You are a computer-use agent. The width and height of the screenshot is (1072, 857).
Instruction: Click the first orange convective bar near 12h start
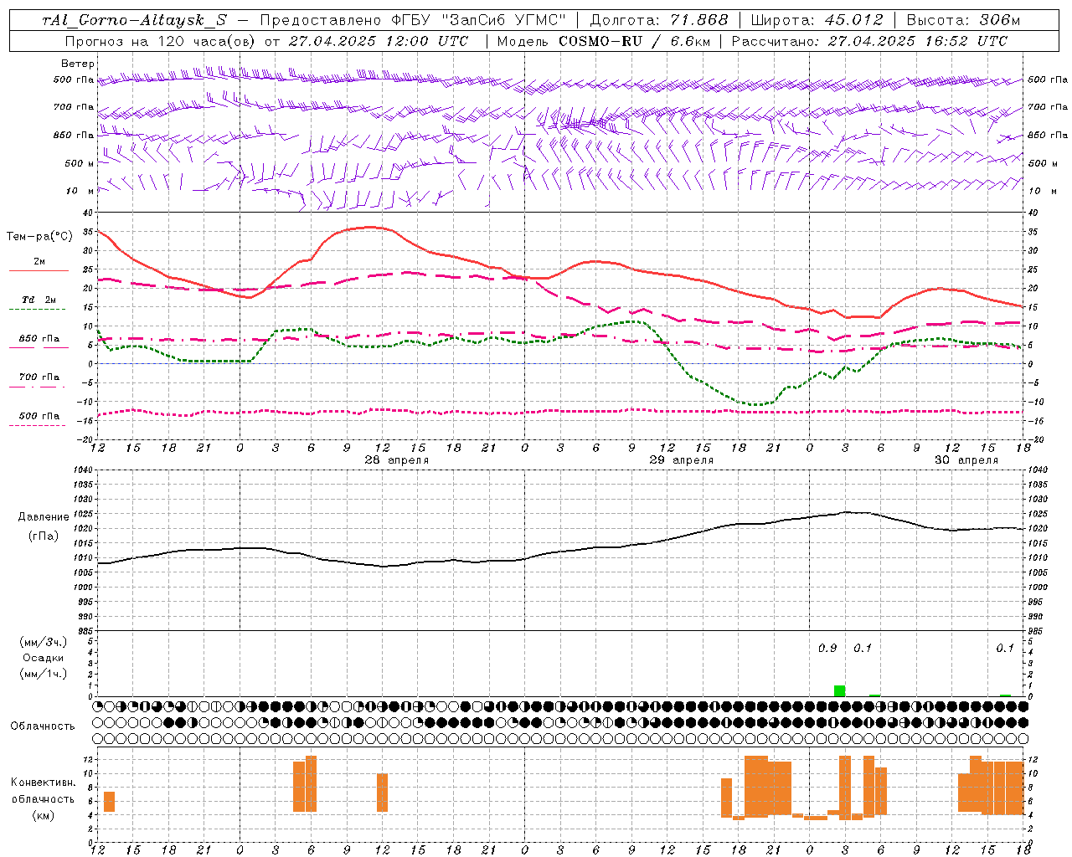109,801
